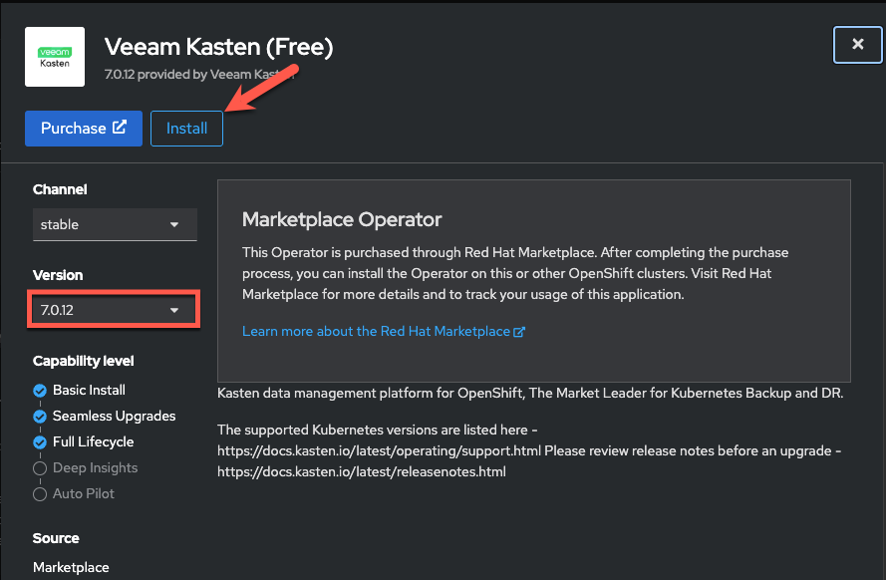Click the Channel label
This screenshot has width=886, height=580.
pyautogui.click(x=60, y=189)
